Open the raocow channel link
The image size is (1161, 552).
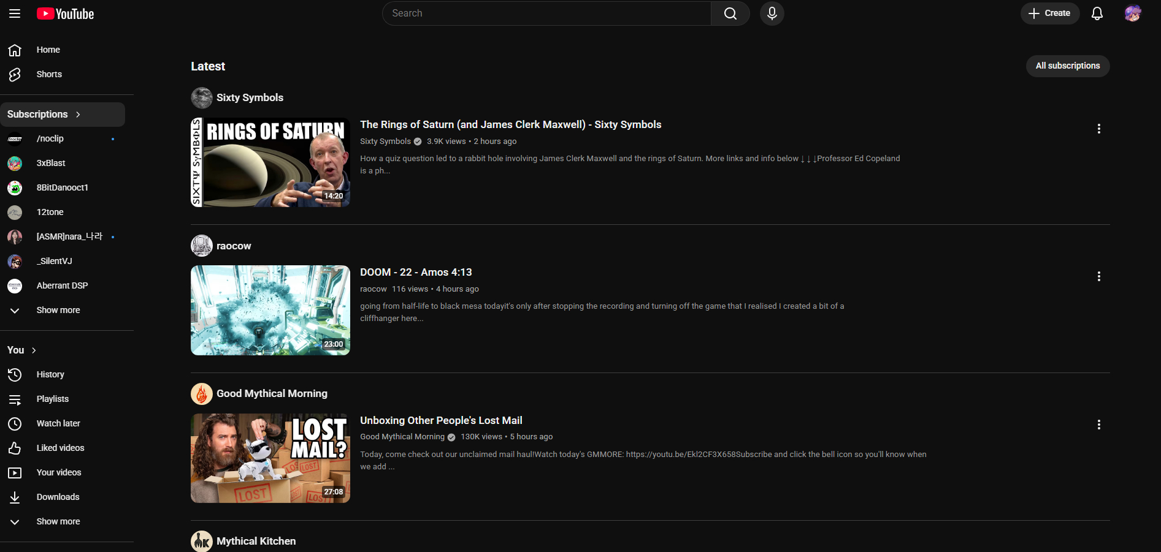pos(233,246)
